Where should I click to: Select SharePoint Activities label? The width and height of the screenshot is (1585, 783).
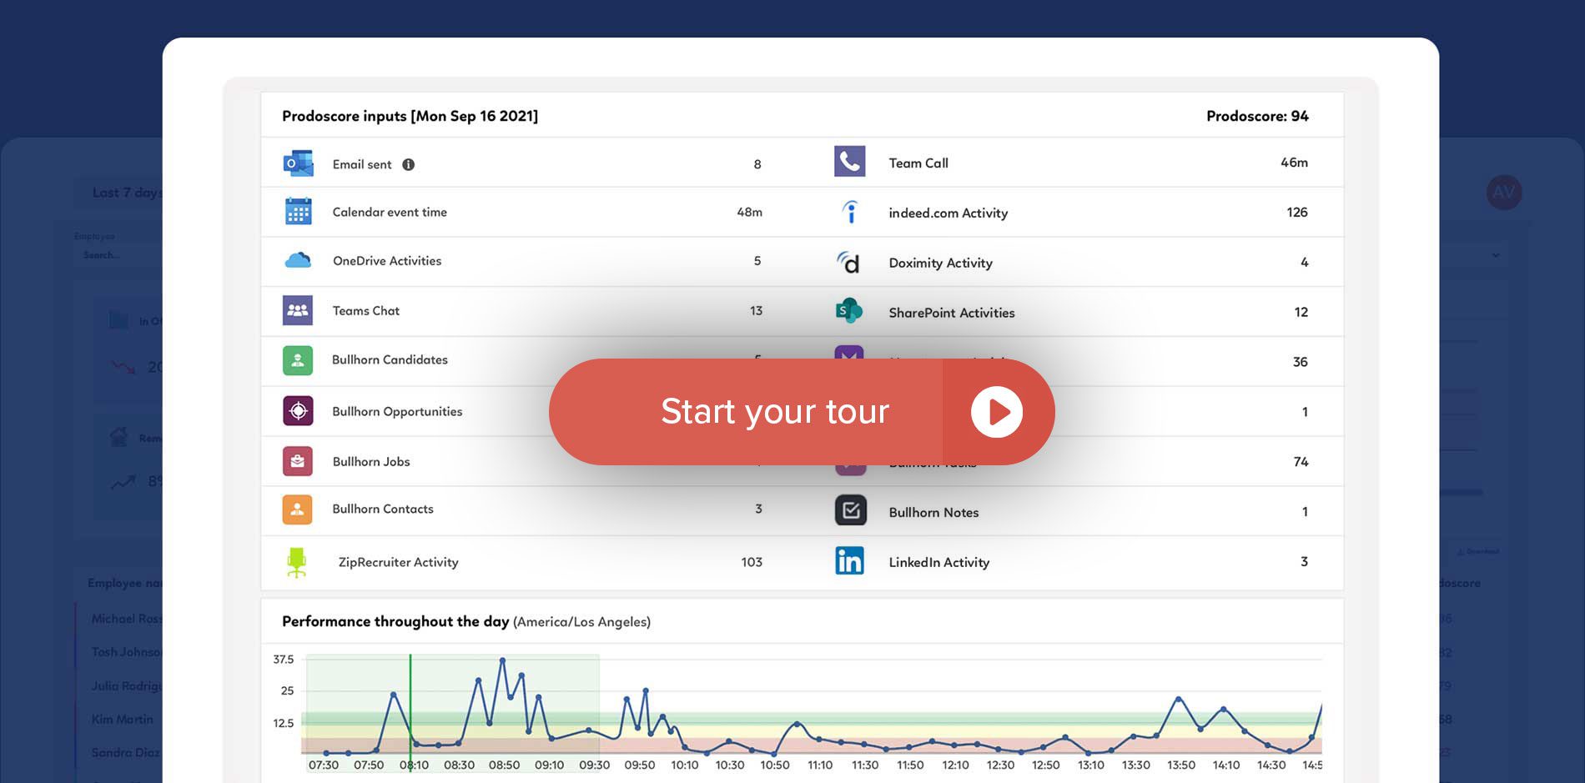(952, 313)
